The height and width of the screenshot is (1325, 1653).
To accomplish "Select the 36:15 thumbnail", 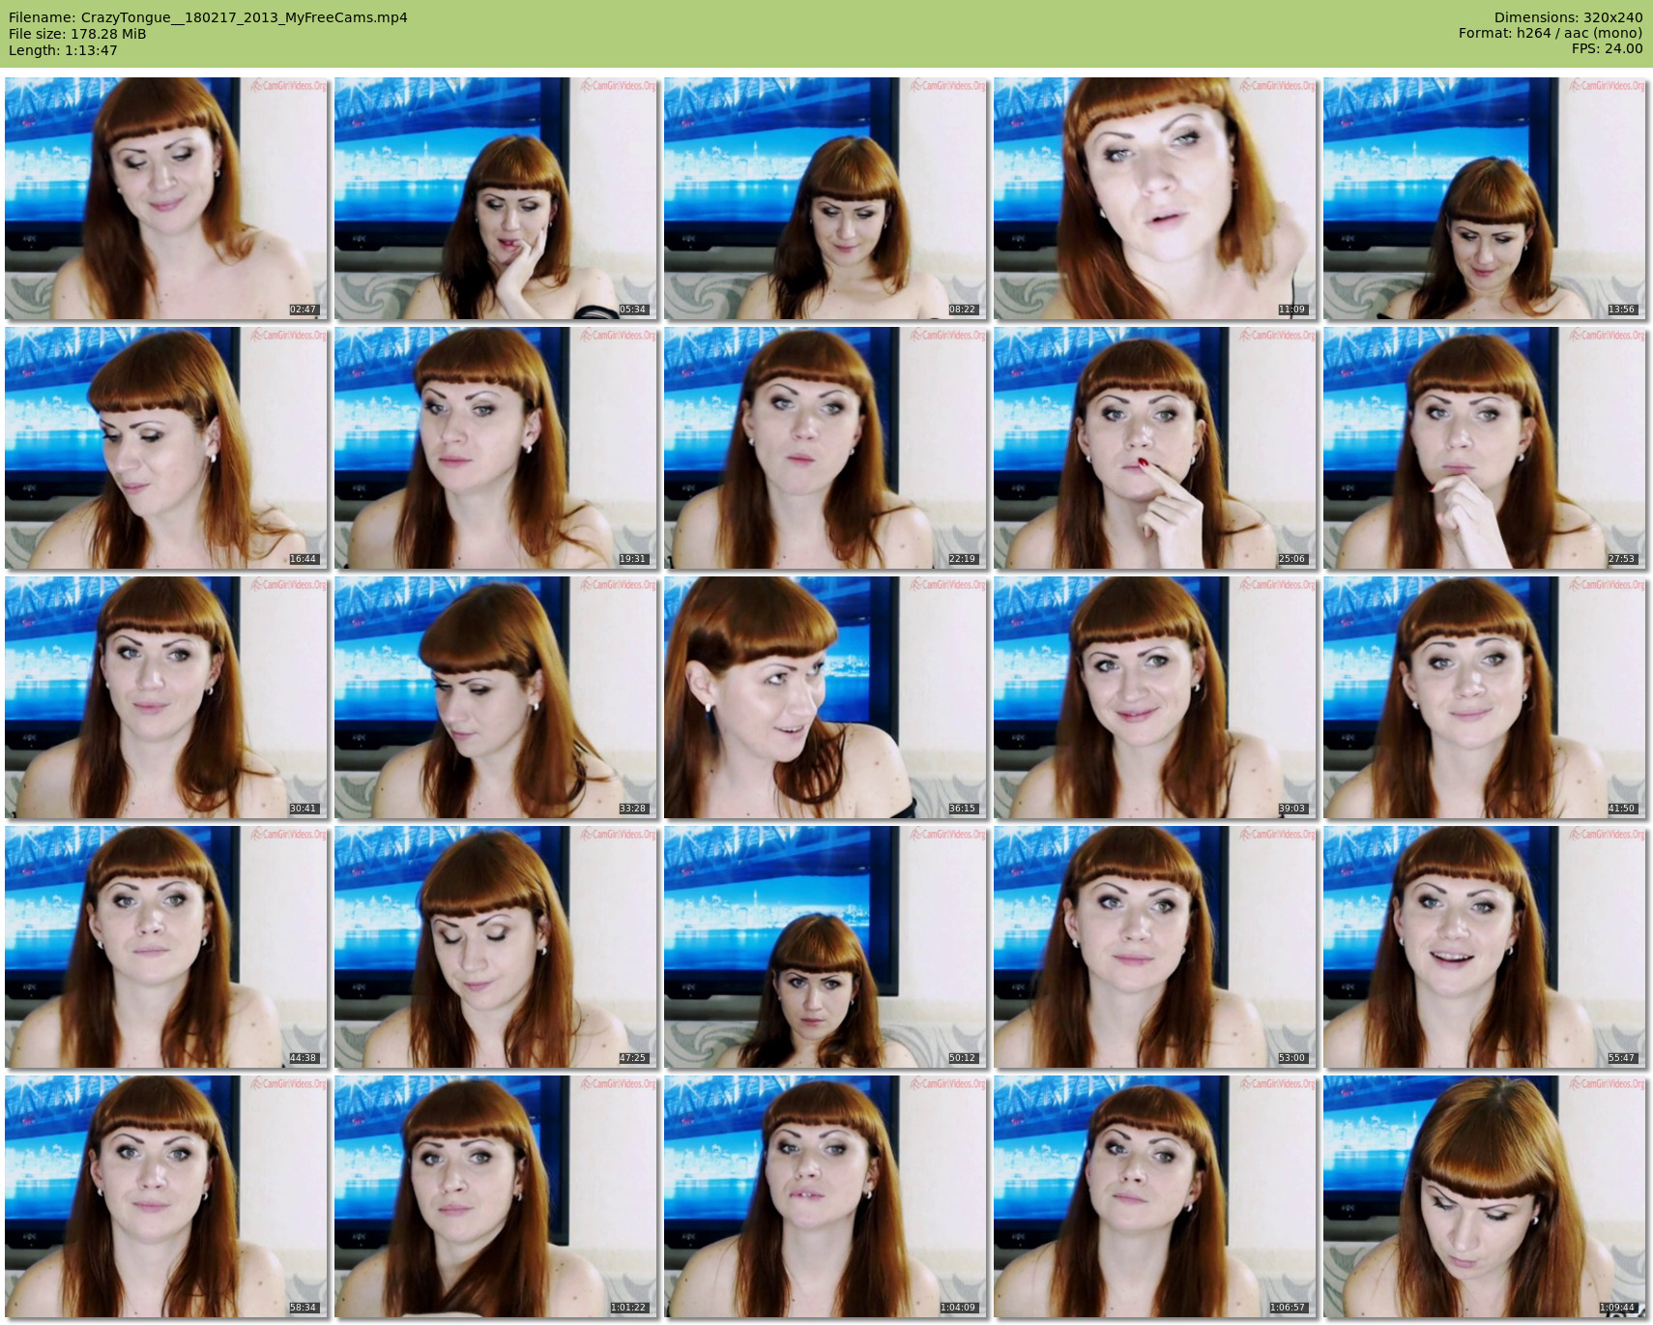I will 826,697.
